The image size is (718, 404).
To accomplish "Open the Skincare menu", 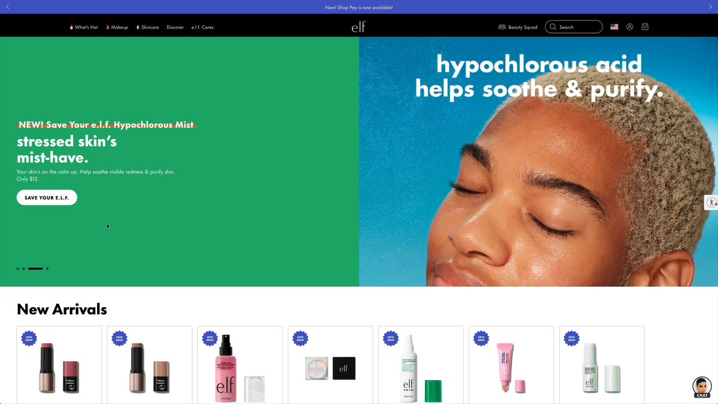I will [147, 27].
